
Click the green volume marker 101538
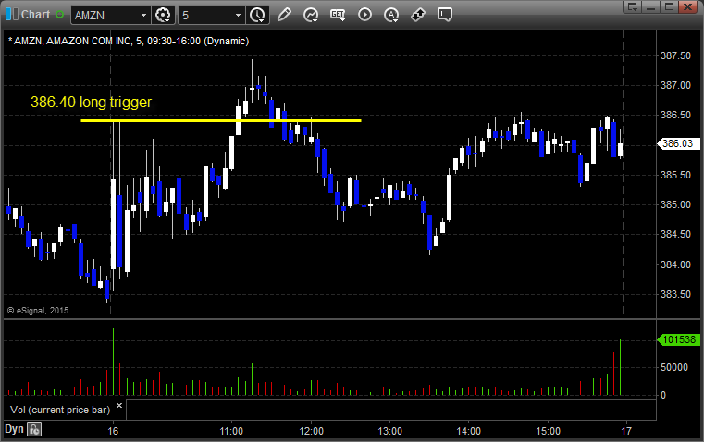(x=679, y=339)
